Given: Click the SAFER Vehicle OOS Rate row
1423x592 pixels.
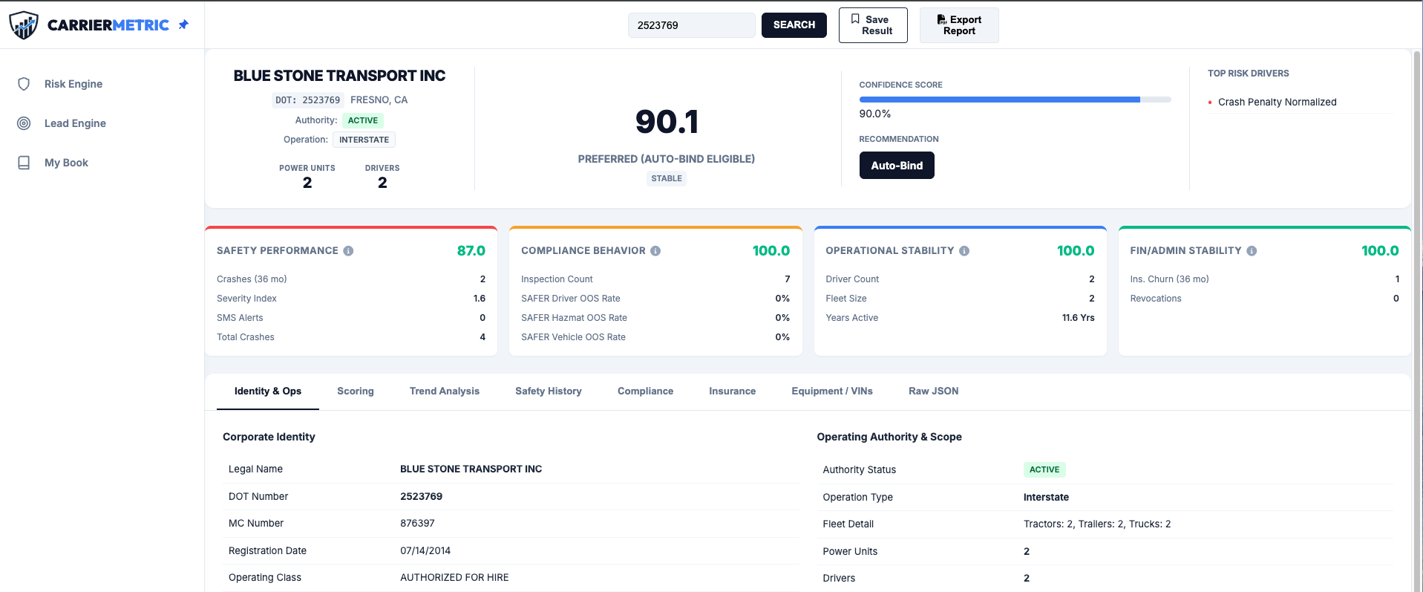Looking at the screenshot, I should click(655, 337).
